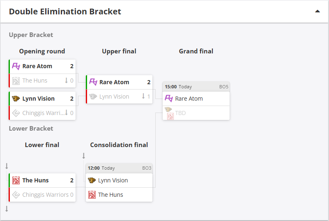Click Rare Atom logo in opening round
329x221 pixels.
tap(16, 66)
